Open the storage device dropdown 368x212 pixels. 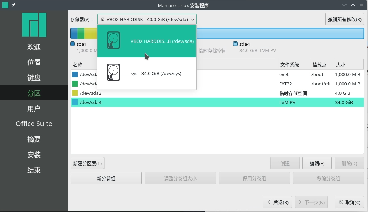(x=147, y=19)
